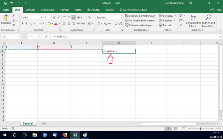Click the Teilen share button

tap(215, 10)
